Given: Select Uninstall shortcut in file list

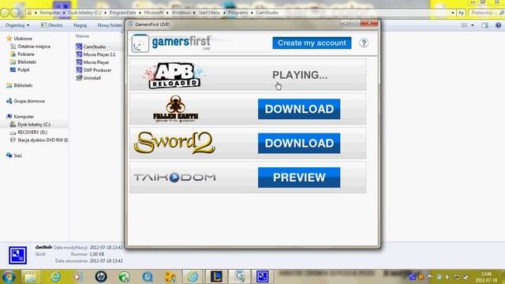Looking at the screenshot, I should (88, 78).
